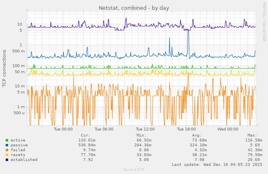Click failed minimum value 0.00
The height and width of the screenshot is (174, 268).
(x=144, y=150)
